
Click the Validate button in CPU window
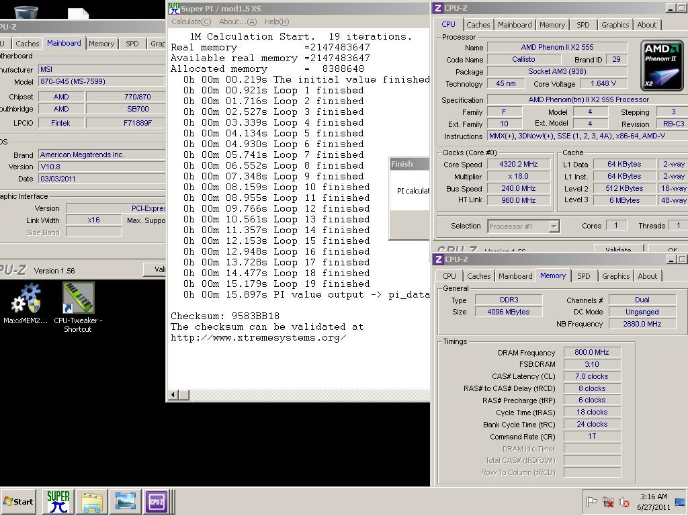pos(618,249)
